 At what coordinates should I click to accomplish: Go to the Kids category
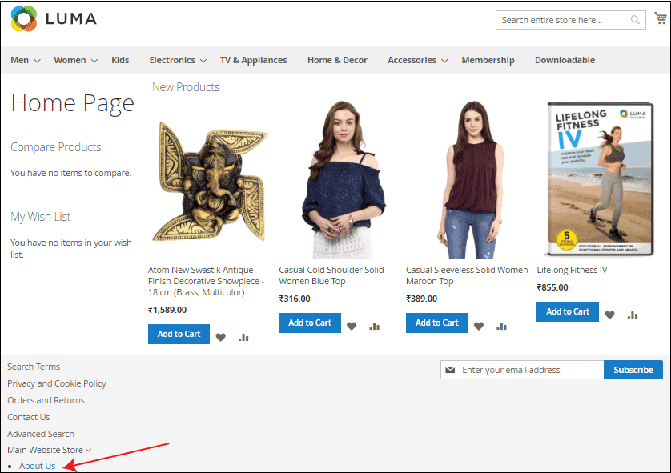tap(120, 60)
